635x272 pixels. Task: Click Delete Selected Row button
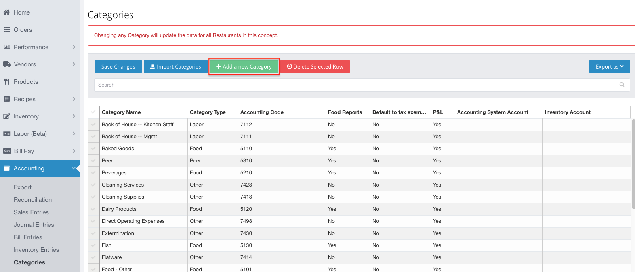[x=315, y=66]
